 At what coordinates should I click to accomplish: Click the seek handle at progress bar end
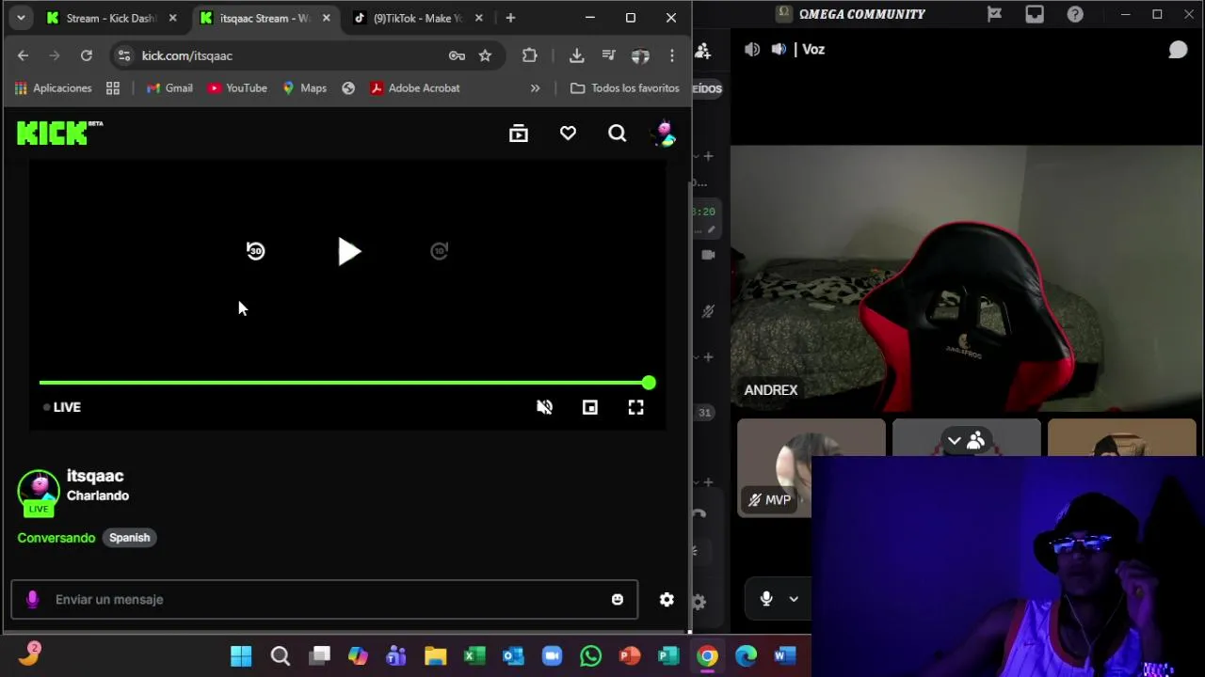click(x=649, y=383)
